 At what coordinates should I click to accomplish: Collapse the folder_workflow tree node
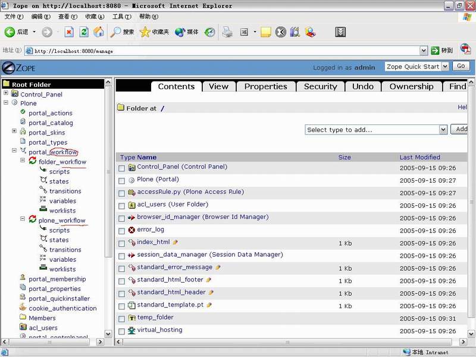[23, 160]
